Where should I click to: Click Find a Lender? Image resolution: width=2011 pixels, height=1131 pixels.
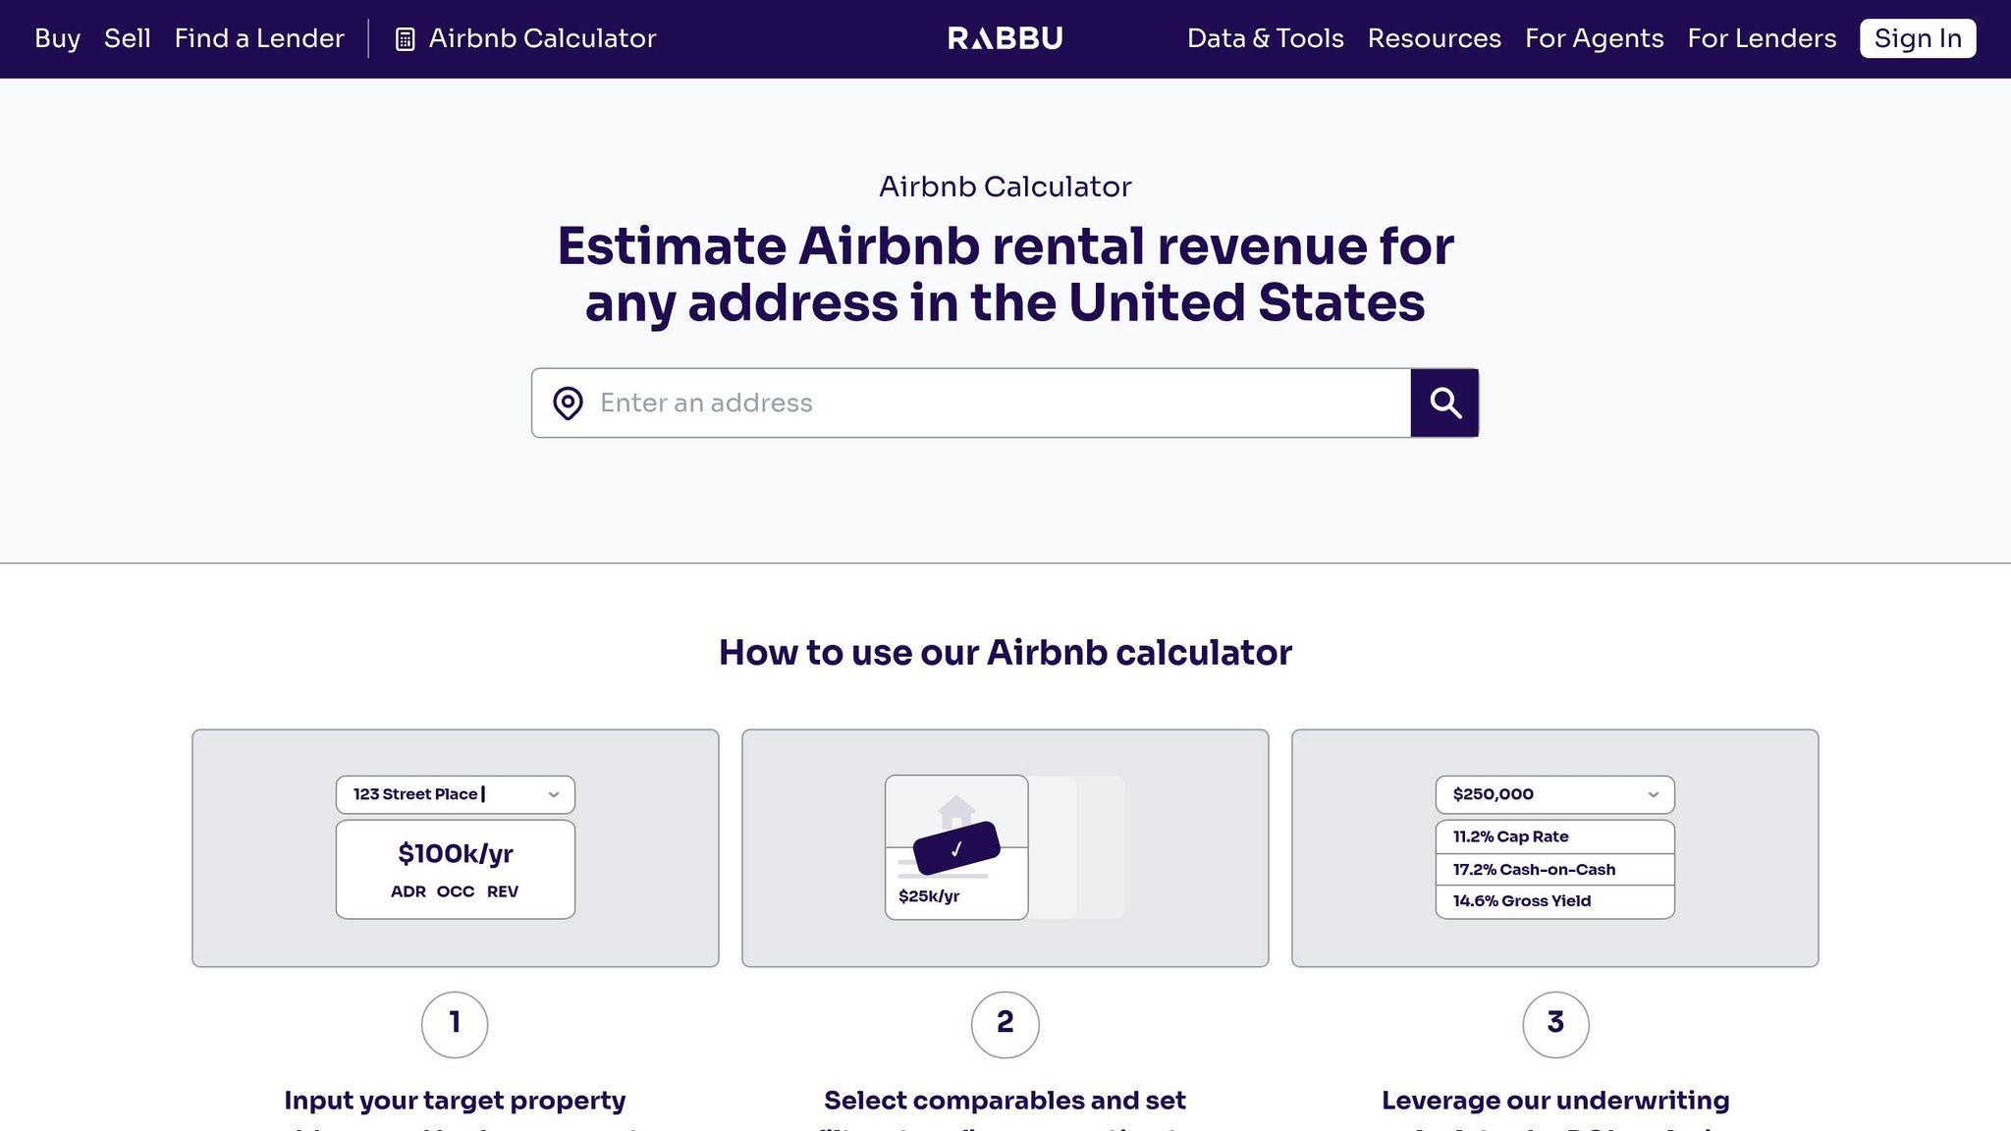click(259, 38)
